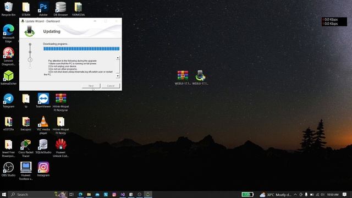
Task: Click the scroll-up arrow of upgrade notes
Action: 118,58
